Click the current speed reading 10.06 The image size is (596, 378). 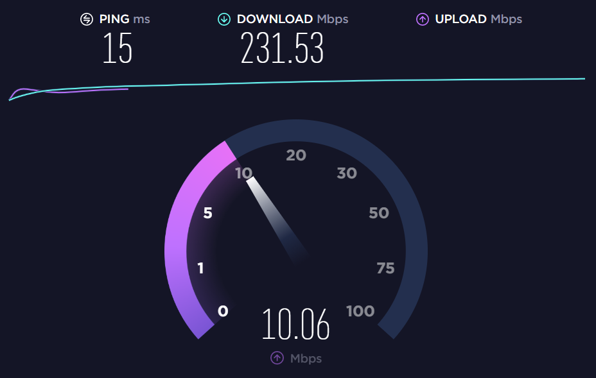pyautogui.click(x=295, y=324)
